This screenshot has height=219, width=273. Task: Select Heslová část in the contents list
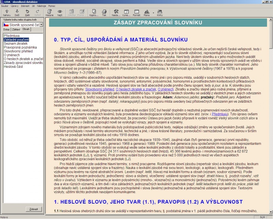(x=13, y=66)
